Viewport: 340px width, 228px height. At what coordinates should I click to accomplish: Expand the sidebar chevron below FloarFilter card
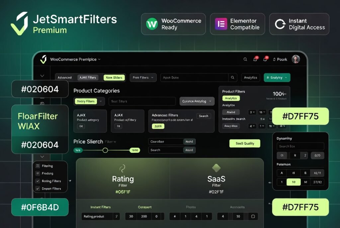click(x=42, y=156)
